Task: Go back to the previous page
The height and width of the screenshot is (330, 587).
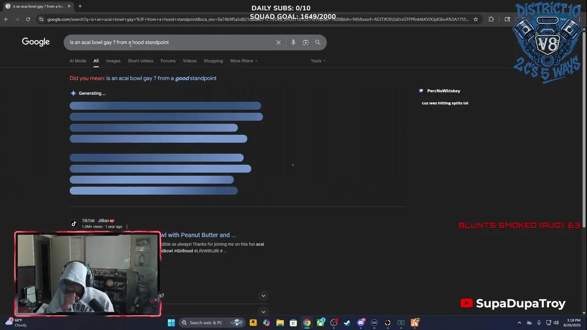Action: coord(6,19)
